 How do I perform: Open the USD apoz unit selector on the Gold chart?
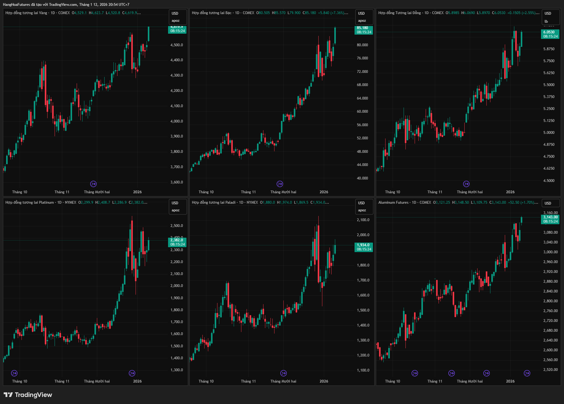178,17
